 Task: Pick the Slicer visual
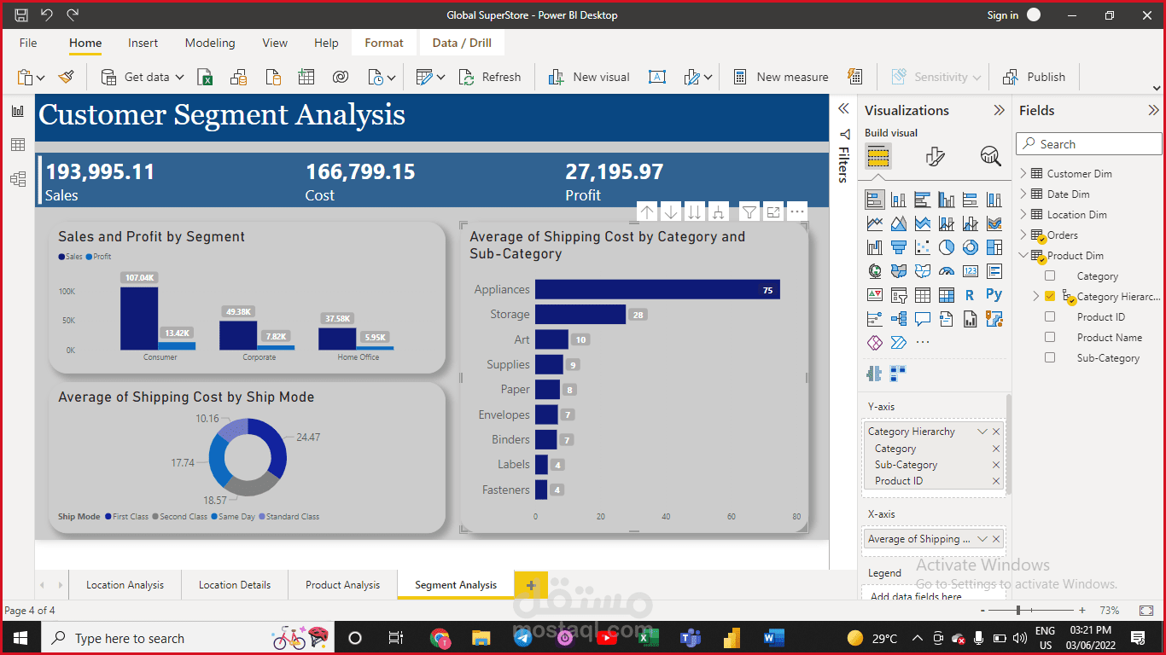899,295
